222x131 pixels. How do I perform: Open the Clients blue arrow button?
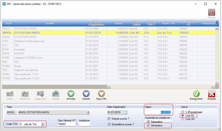pos(86,94)
